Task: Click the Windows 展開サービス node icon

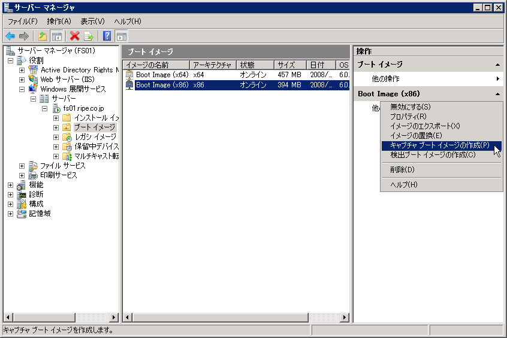Action: (32, 89)
